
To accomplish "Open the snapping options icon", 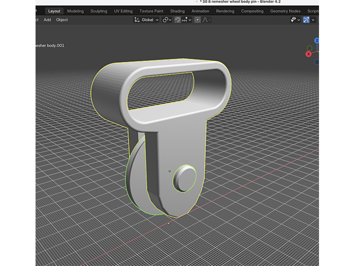I will [184, 20].
